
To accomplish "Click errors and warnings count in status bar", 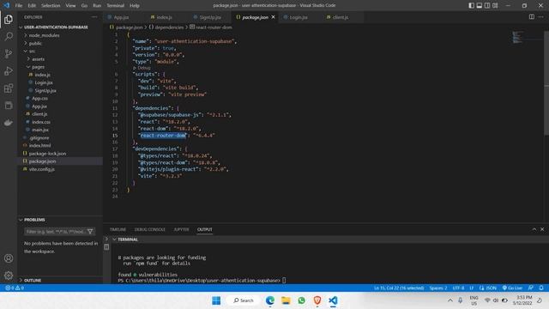I will 15,288.
